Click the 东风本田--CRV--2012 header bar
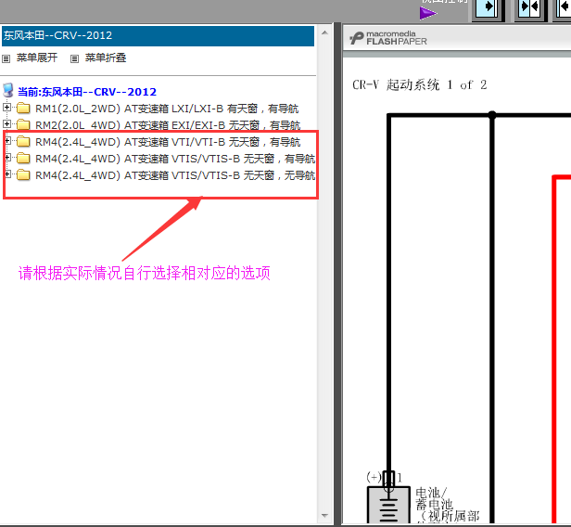The image size is (571, 527). [158, 35]
